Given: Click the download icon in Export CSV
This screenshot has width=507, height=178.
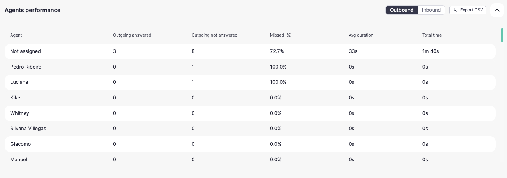Looking at the screenshot, I should pos(455,10).
